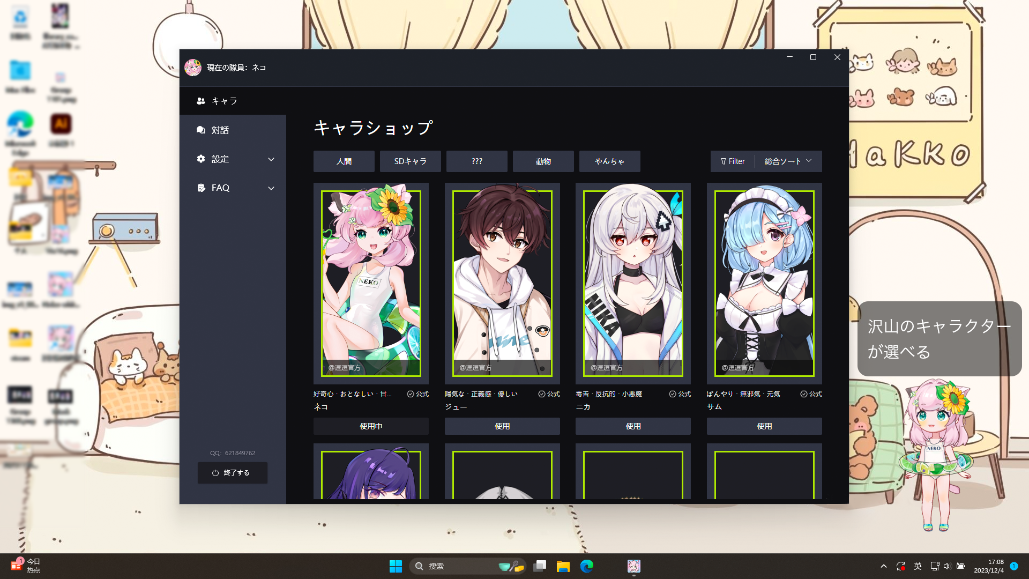Click the FAQ document icon
This screenshot has height=579, width=1029.
point(201,188)
